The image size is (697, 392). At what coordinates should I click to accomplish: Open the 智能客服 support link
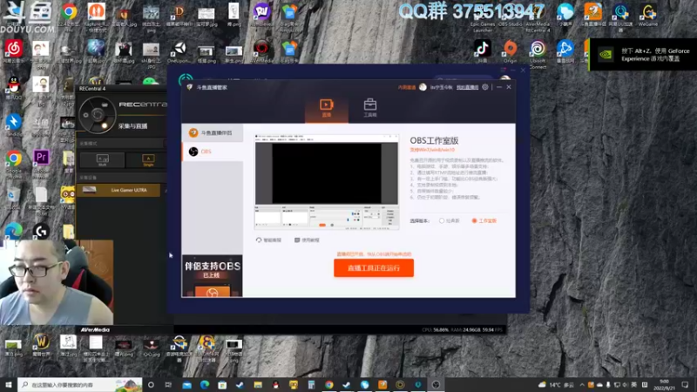(268, 240)
